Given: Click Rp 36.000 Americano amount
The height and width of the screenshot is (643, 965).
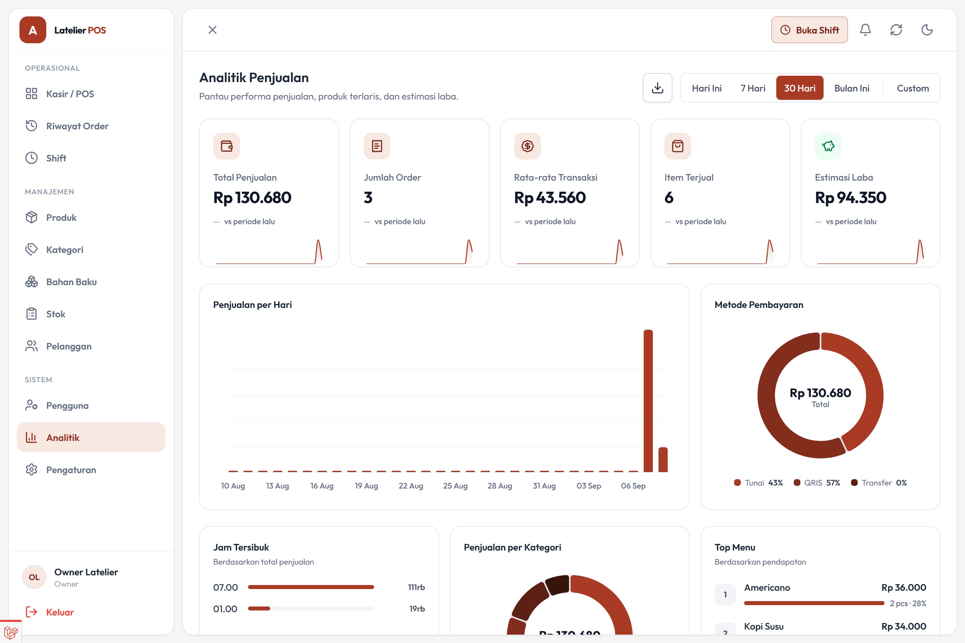Looking at the screenshot, I should pos(903,587).
